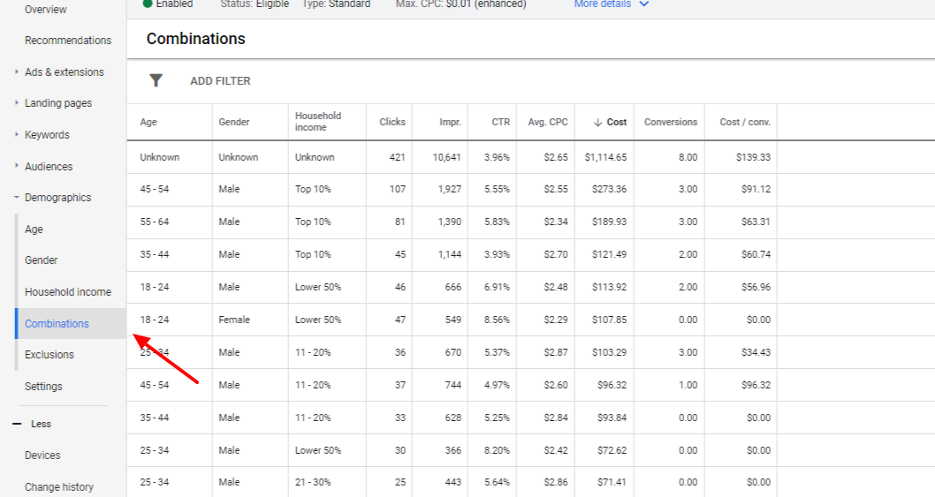Image resolution: width=935 pixels, height=497 pixels.
Task: Open the Age demographics page
Action: pos(34,230)
